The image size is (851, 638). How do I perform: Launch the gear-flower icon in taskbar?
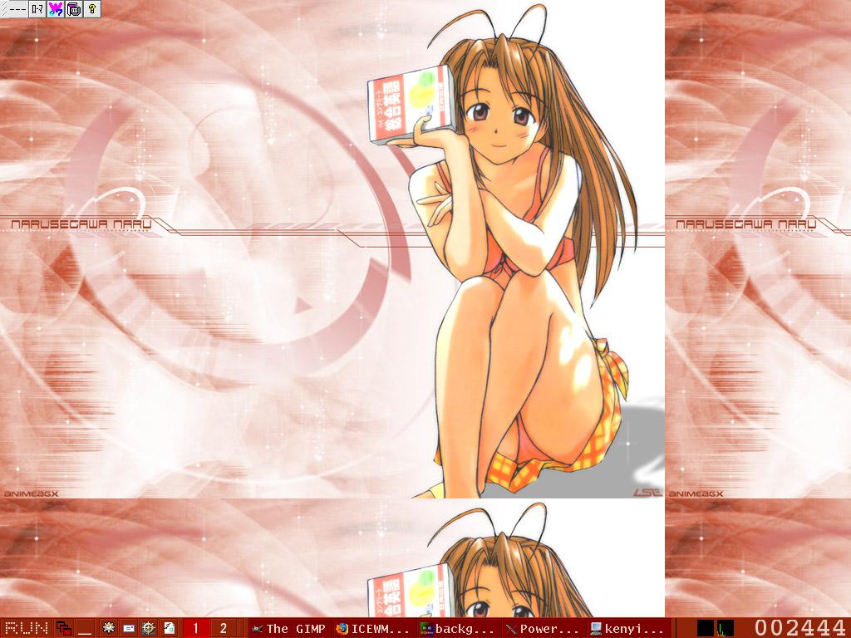pyautogui.click(x=108, y=628)
